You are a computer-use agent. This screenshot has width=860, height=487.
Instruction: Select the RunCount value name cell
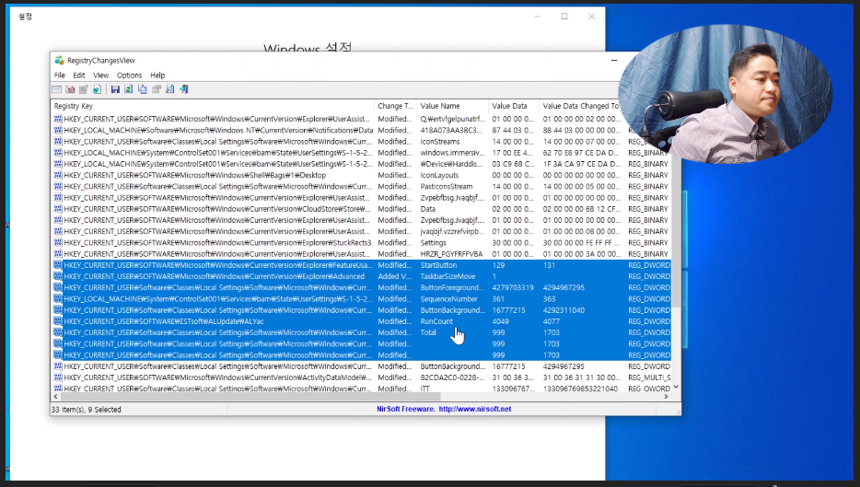point(436,321)
